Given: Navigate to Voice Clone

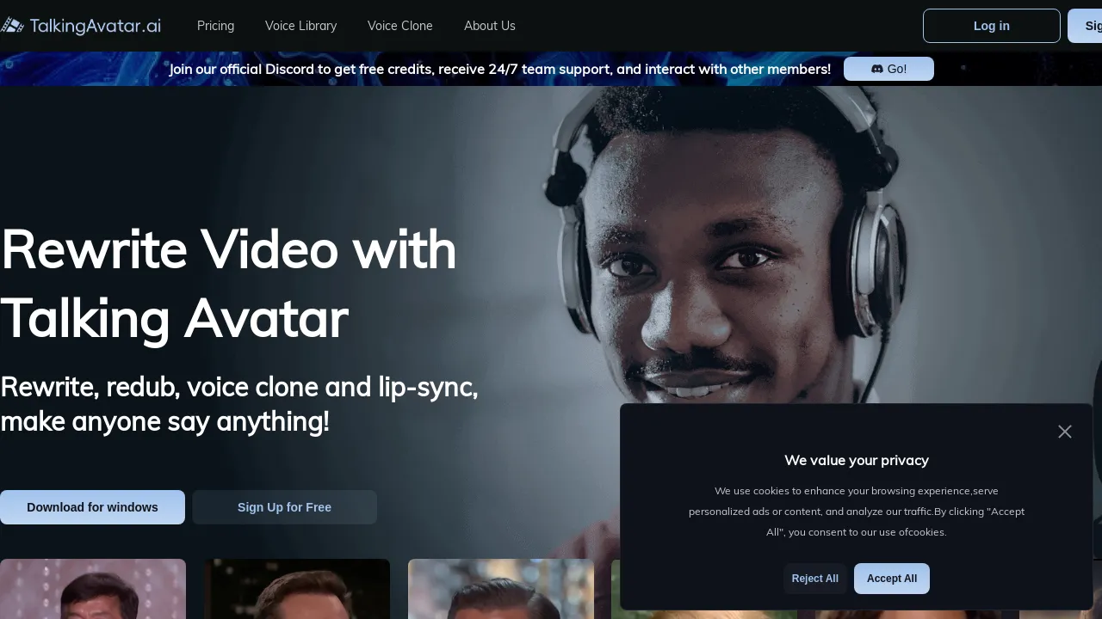Looking at the screenshot, I should coord(399,26).
